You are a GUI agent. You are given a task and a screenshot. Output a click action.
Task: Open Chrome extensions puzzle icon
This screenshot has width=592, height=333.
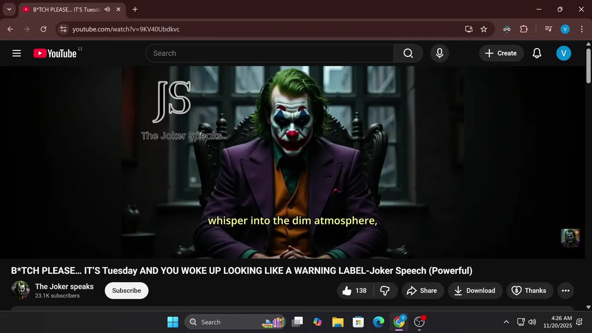[x=524, y=29]
